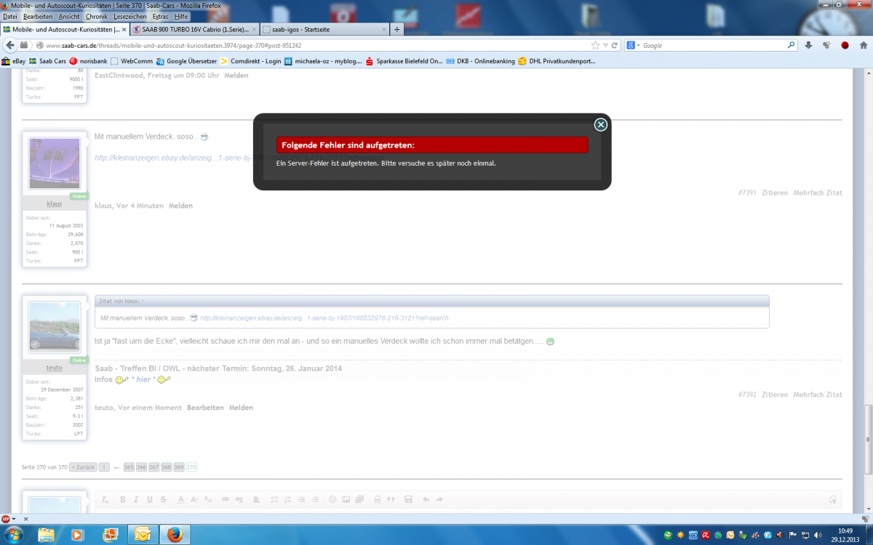Open the Firefox Downloads arrow icon
This screenshot has height=545, width=873.
click(x=808, y=45)
